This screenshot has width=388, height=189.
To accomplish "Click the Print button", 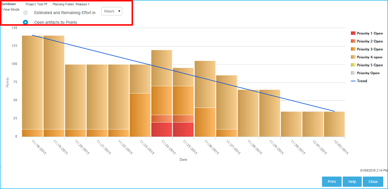I will tap(331, 182).
